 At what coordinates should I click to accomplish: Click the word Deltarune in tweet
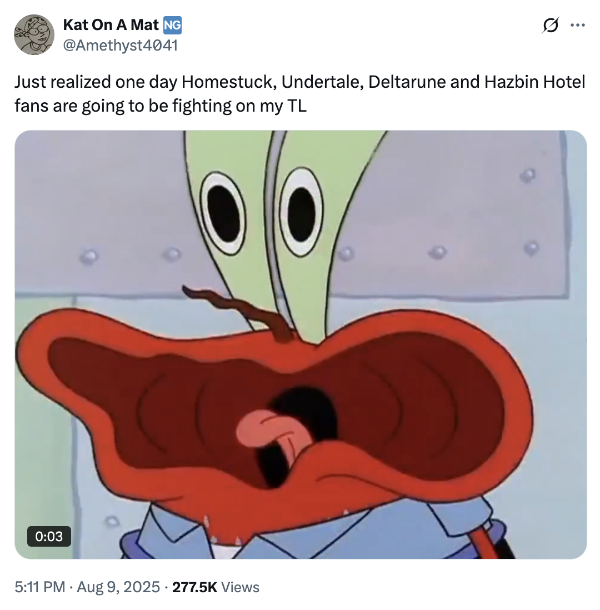pos(407,82)
